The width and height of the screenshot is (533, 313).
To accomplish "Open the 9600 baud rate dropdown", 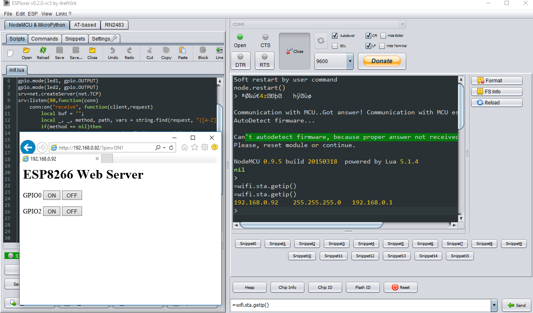I will click(350, 61).
